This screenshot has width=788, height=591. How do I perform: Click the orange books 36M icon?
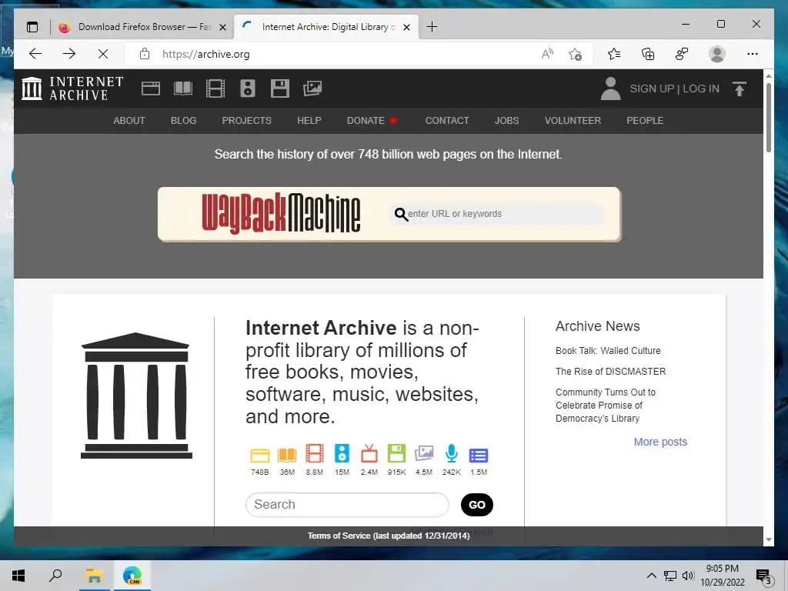[287, 455]
